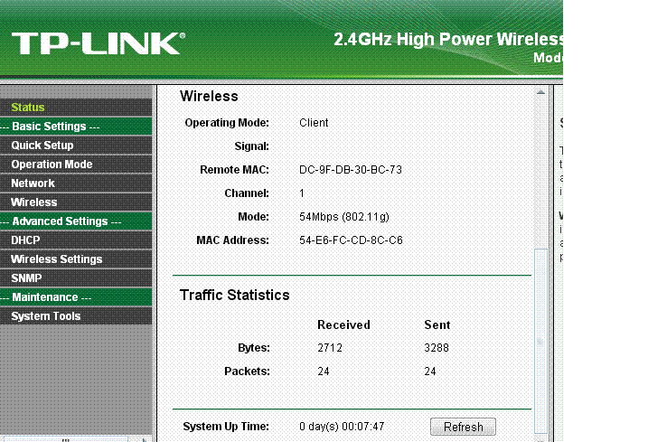This screenshot has width=648, height=442.
Task: Select MAC Address value 54-E6-FC-CD-8C-C6
Action: [x=351, y=240]
